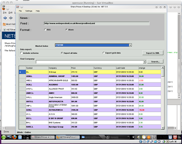182x144 pixels.
Task: Click the Search... button
Action: pos(155,61)
